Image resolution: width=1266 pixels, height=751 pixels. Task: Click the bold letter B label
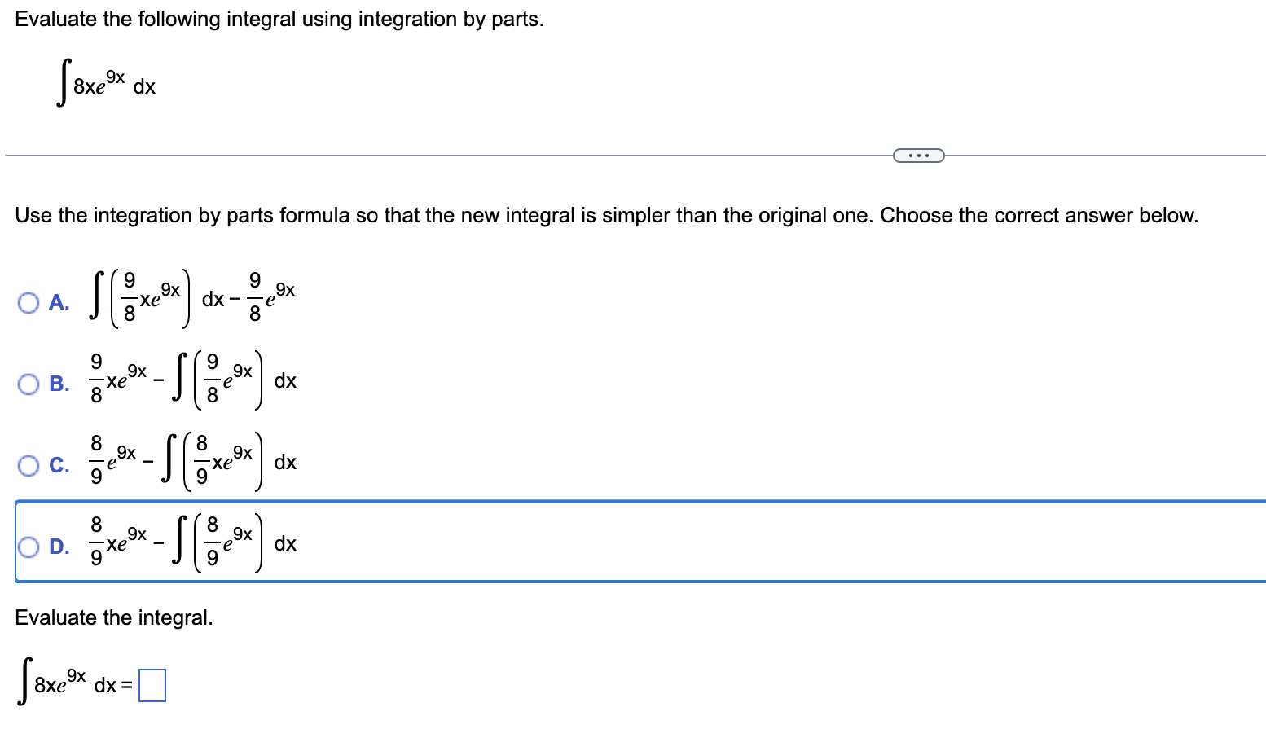(59, 384)
